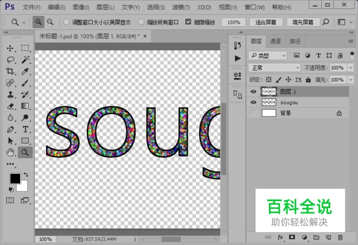Screen dimensions: 358x245
Task: Select the Brush tool
Action: tap(25, 83)
